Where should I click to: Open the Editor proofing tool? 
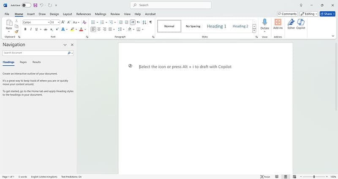pos(291,24)
